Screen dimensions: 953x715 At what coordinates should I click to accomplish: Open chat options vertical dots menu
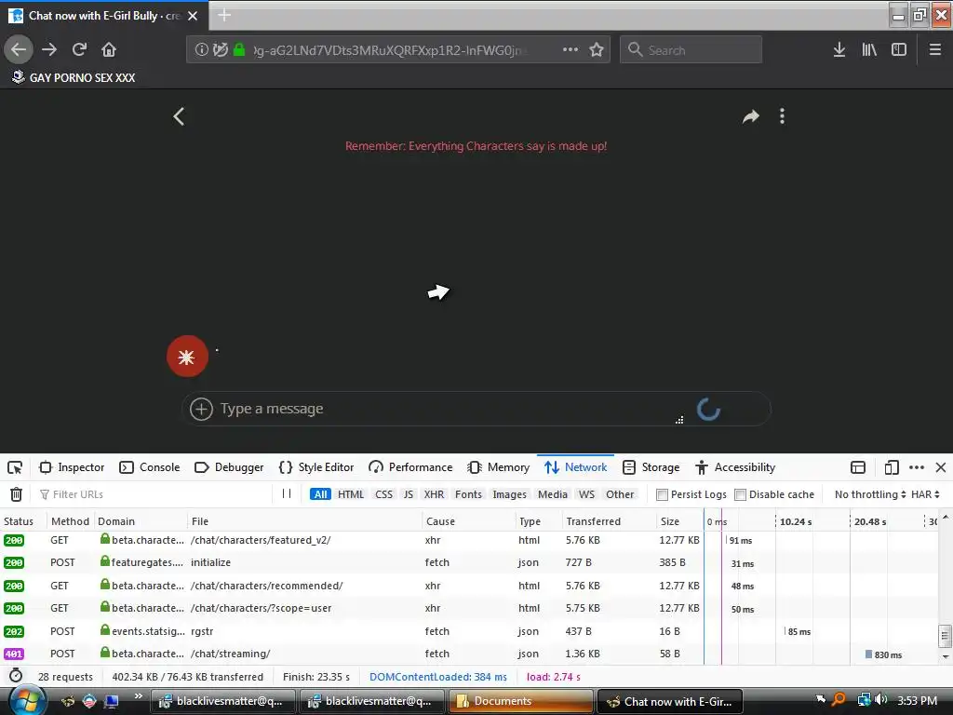click(x=782, y=116)
